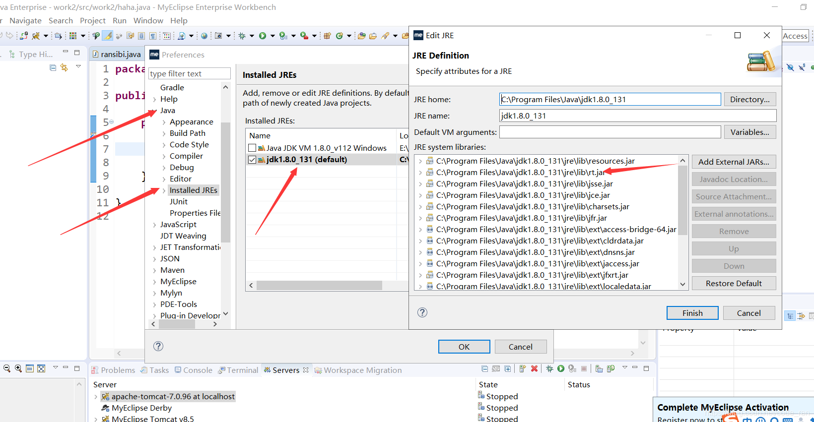This screenshot has width=814, height=422.
Task: Expand the rt.jar library entry
Action: pos(420,173)
